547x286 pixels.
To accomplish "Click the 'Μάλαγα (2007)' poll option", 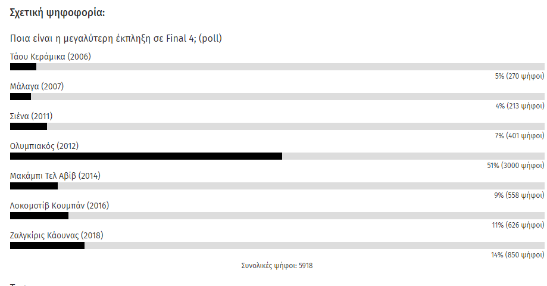I will coord(37,86).
